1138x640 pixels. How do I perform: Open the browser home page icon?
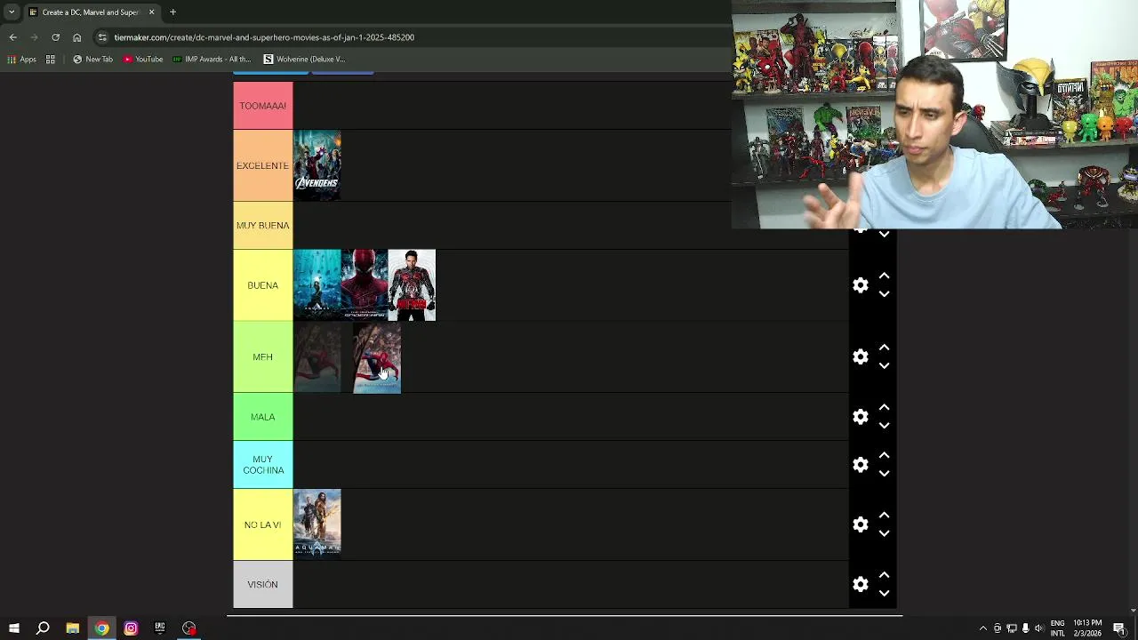click(77, 37)
